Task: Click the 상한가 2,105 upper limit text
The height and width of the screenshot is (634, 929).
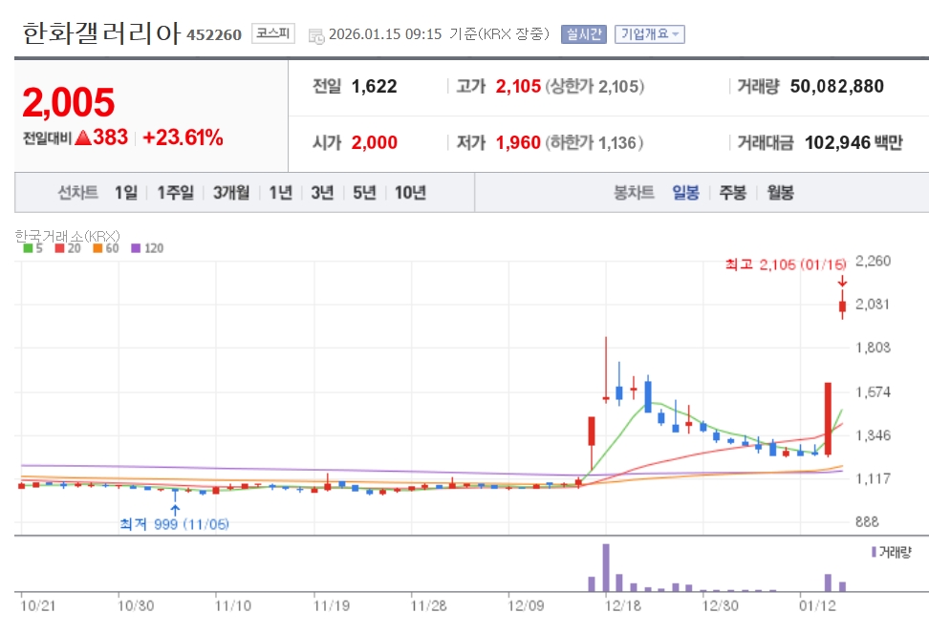Action: click(594, 87)
